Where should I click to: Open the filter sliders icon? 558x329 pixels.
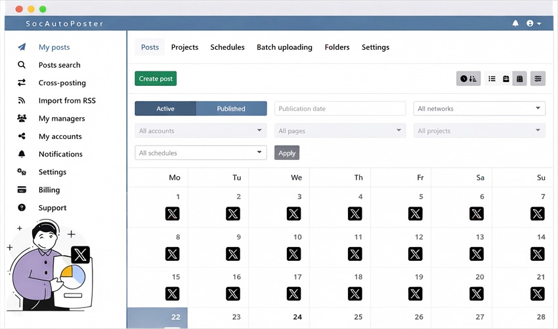pyautogui.click(x=538, y=79)
